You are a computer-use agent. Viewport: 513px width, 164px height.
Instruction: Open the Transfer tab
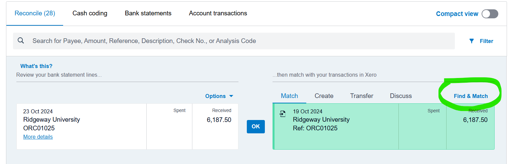click(362, 96)
